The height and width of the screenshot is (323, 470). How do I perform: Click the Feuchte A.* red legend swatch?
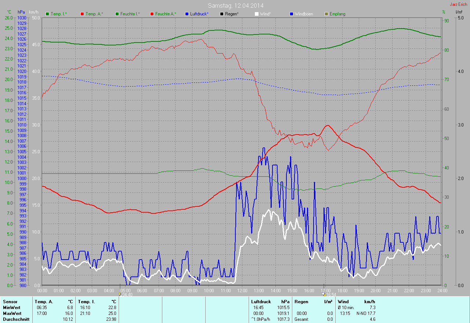[152, 14]
